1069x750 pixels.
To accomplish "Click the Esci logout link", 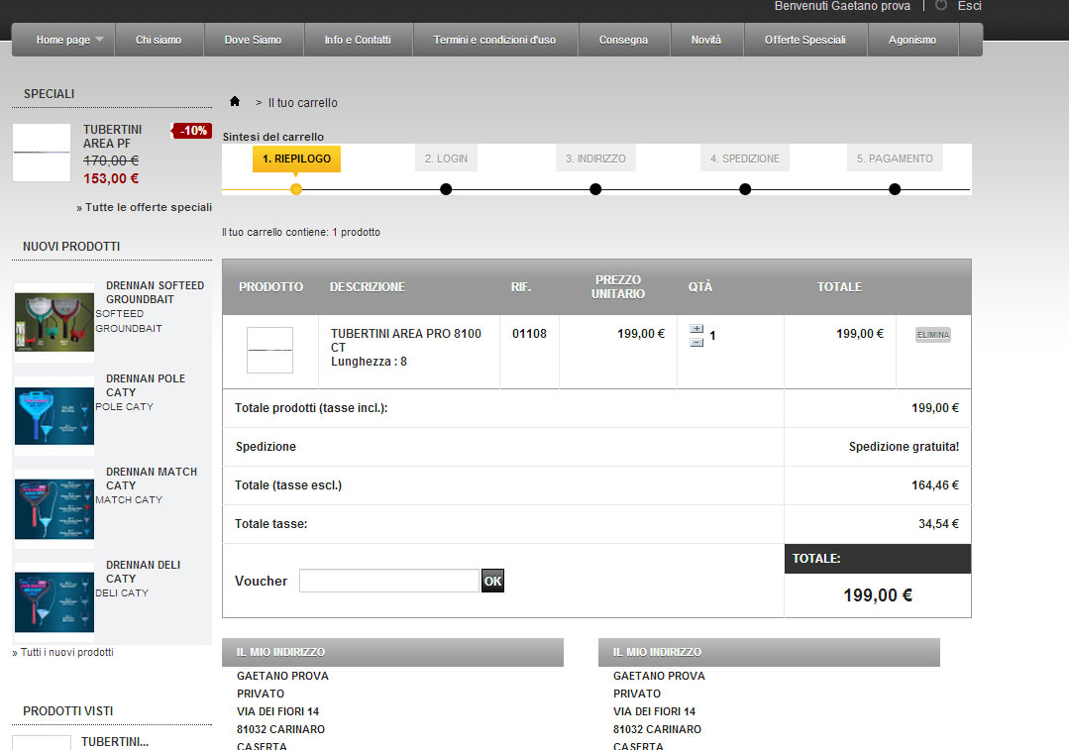I will 970,6.
